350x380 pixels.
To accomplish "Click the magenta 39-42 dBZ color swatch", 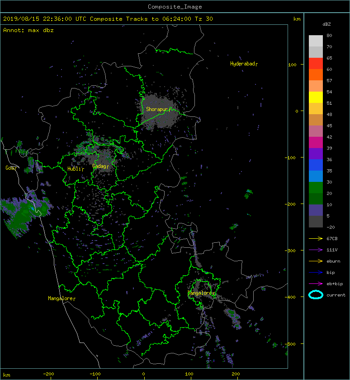I will coord(316,143).
